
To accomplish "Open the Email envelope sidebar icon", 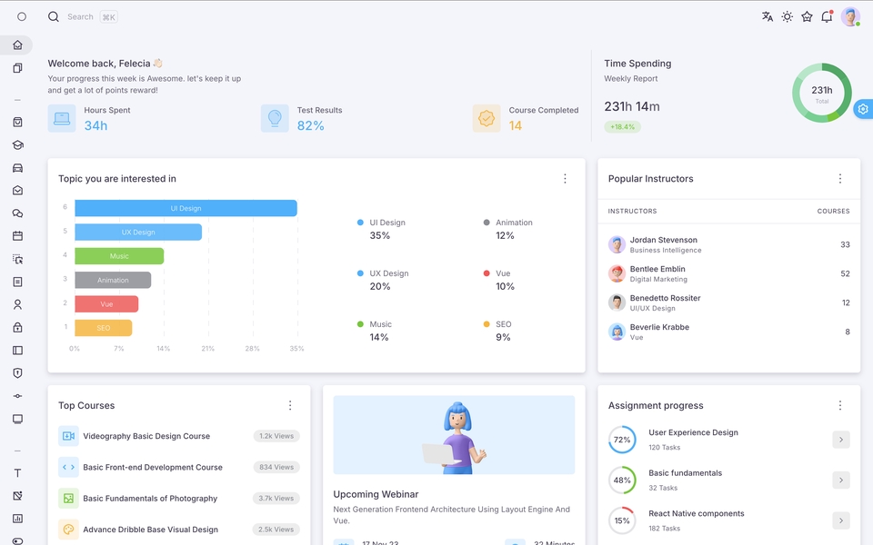I will click(x=17, y=191).
